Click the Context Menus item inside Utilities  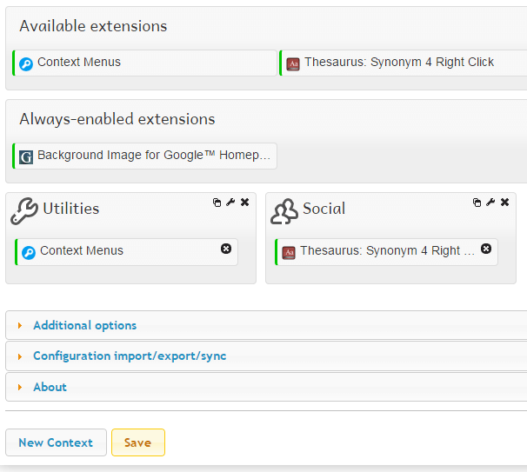[x=82, y=251]
